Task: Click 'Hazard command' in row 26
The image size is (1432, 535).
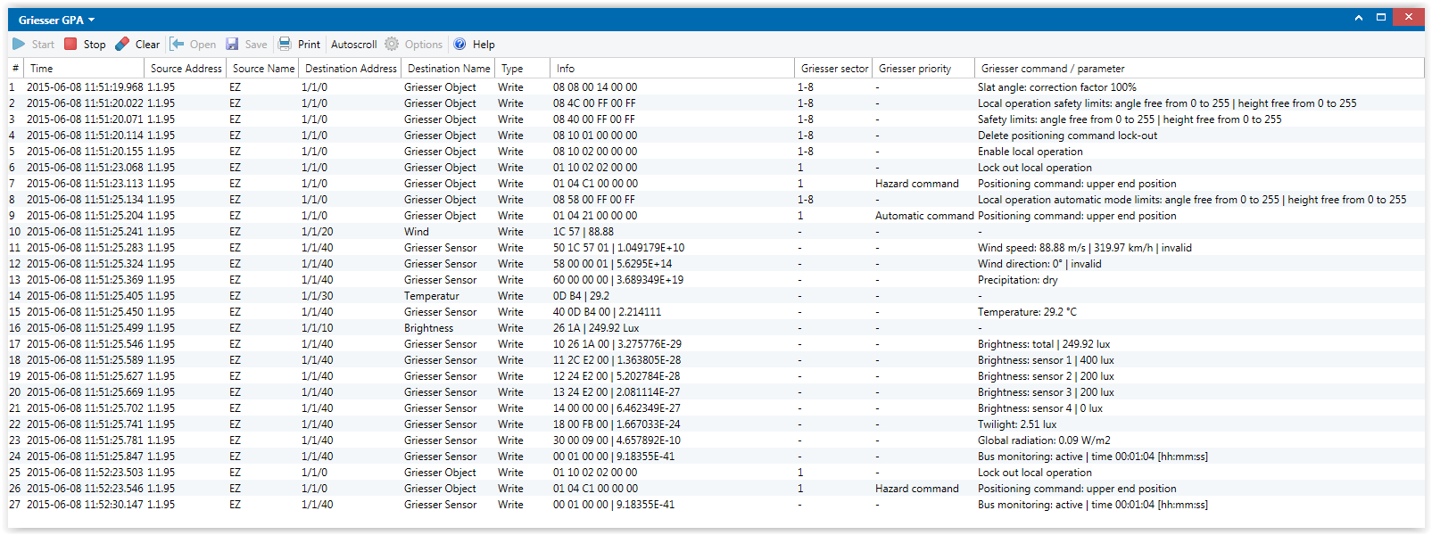Action: [917, 489]
